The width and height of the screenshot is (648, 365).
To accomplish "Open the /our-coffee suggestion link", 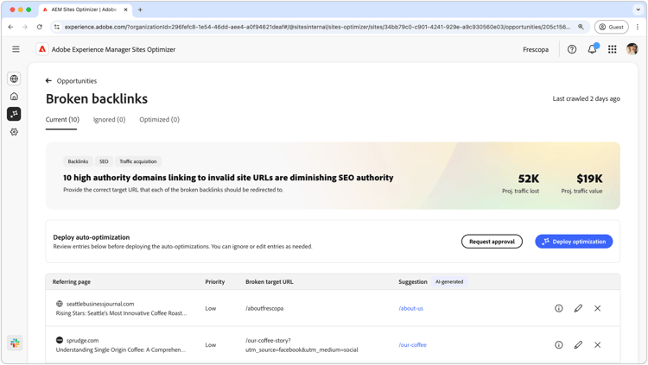I will [x=412, y=345].
